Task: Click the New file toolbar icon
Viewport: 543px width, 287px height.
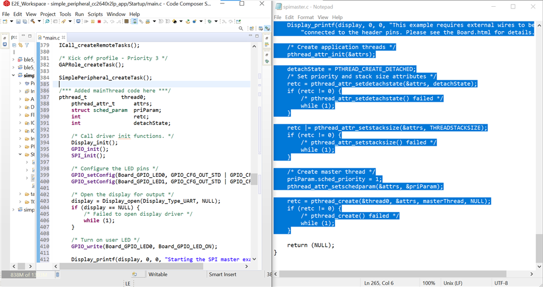Action: (x=5, y=21)
